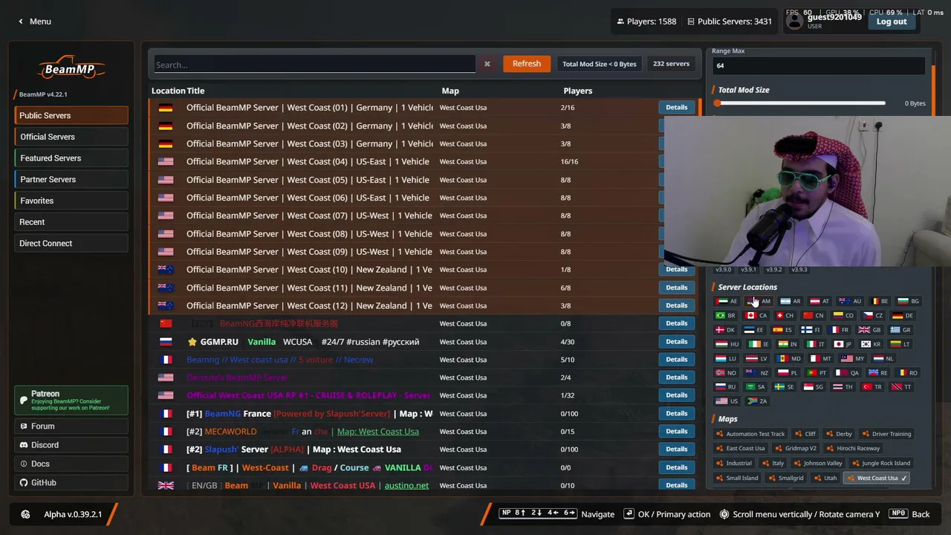Image resolution: width=951 pixels, height=535 pixels.
Task: Switch to Official Servers
Action: 71,137
